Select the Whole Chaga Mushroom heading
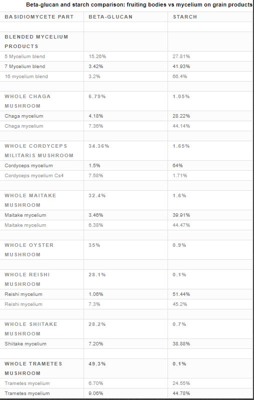The height and width of the screenshot is (400, 254). (x=27, y=101)
